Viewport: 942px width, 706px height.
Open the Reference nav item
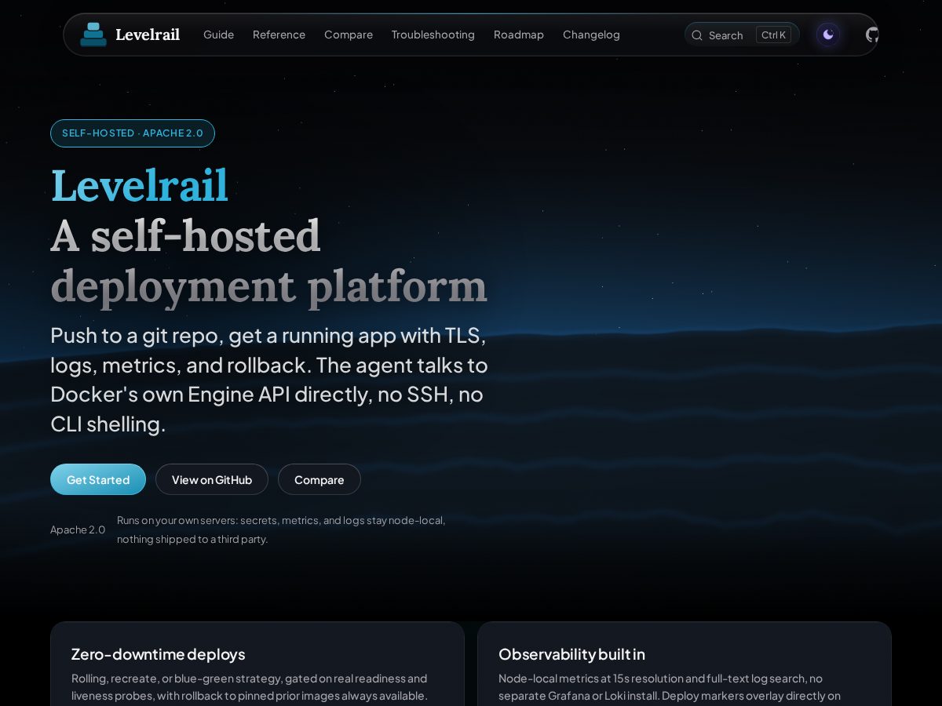[x=279, y=35]
